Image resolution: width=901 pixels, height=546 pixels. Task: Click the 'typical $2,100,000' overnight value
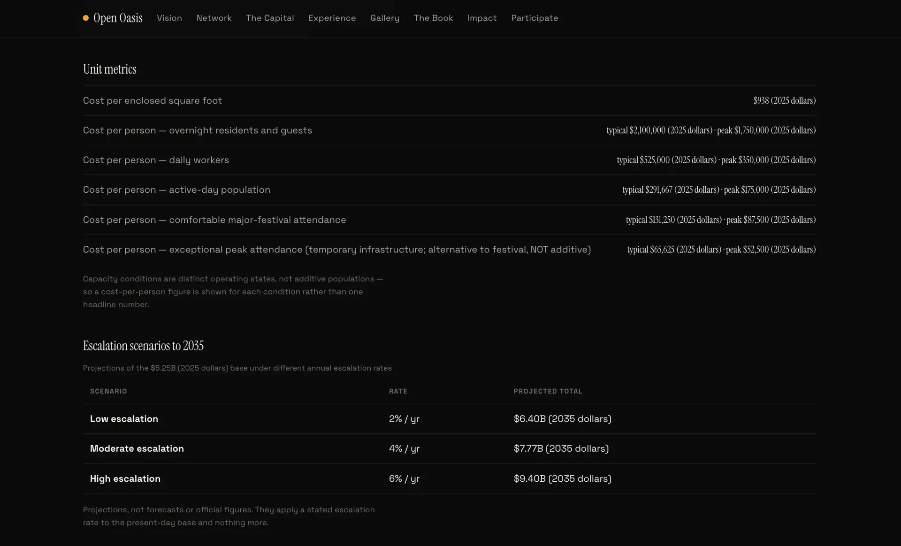(711, 130)
